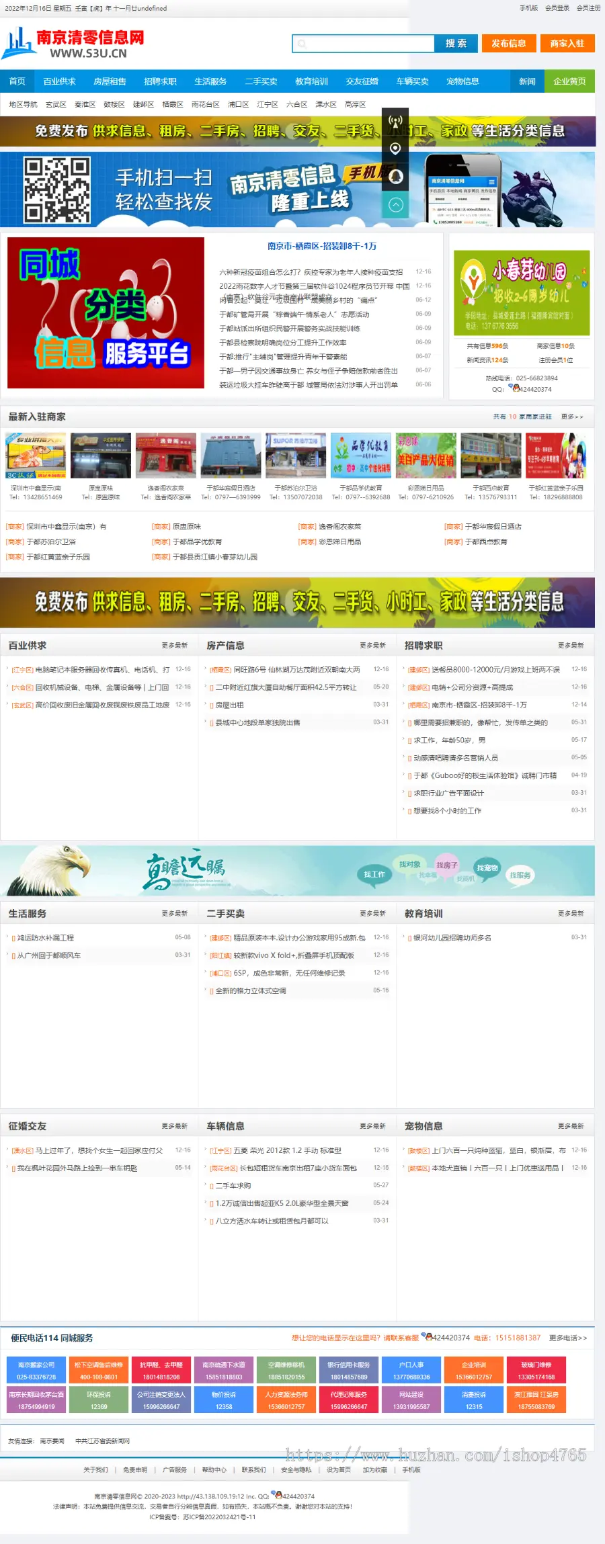This screenshot has width=605, height=1544.
Task: Open the 鸿运防水补漏工程 listing
Action: tap(46, 937)
